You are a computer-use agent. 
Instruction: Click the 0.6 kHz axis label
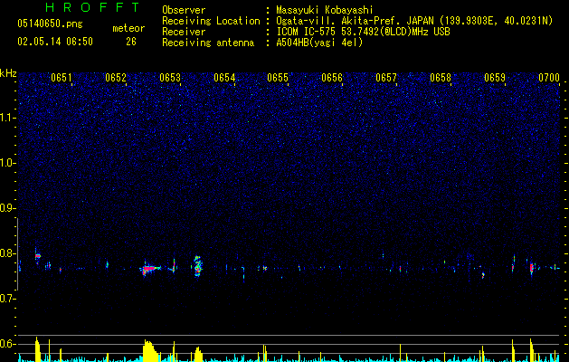8,344
